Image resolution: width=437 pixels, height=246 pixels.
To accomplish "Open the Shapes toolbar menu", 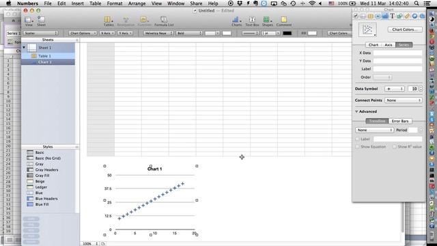I will click(267, 21).
